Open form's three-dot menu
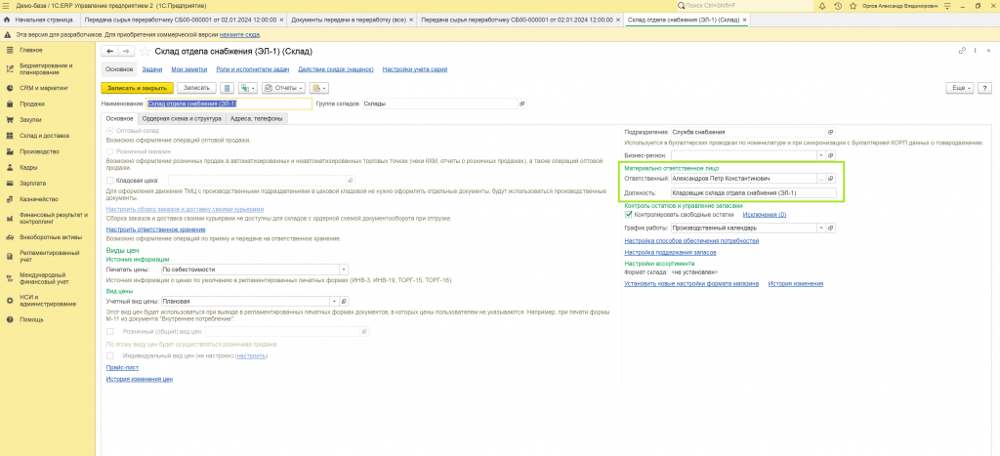This screenshot has height=456, width=1000. click(x=976, y=51)
